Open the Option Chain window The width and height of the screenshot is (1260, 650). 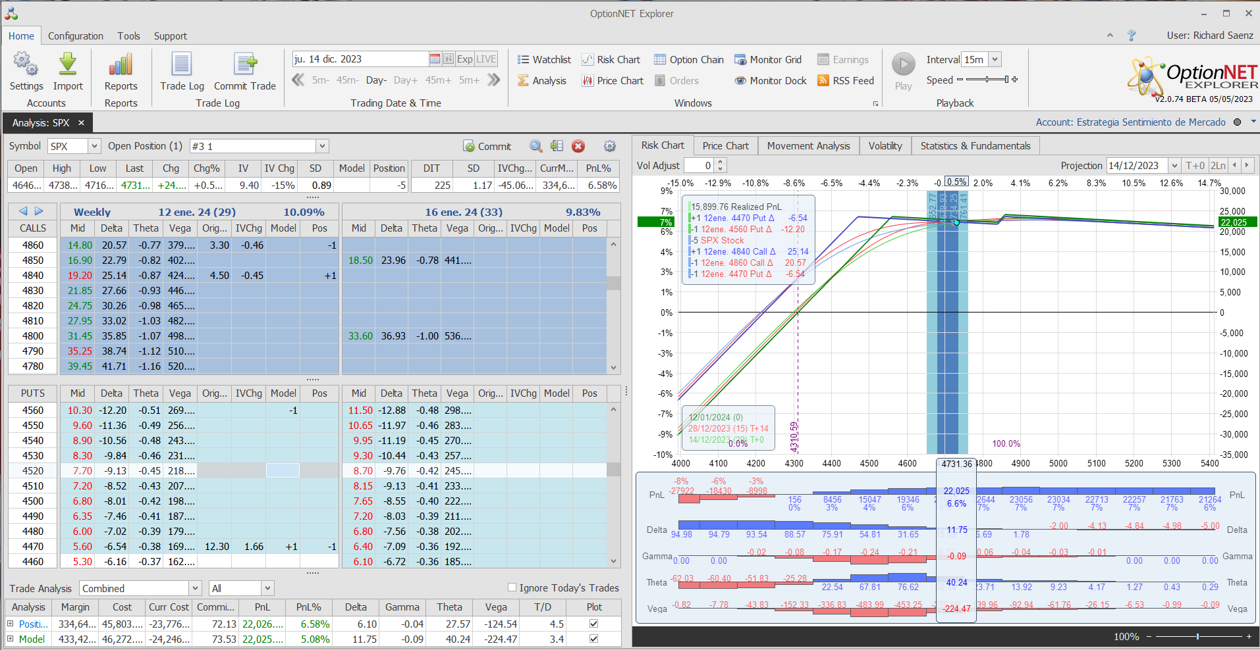(x=689, y=60)
